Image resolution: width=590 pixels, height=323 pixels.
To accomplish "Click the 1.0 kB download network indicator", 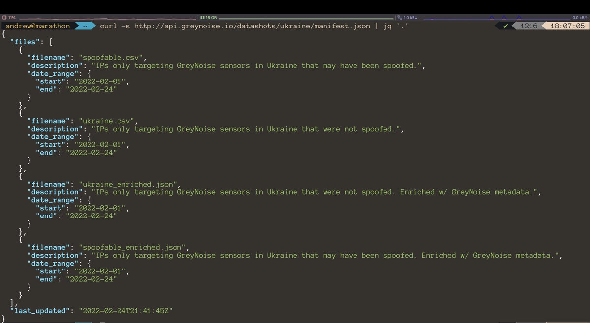I will click(x=407, y=17).
